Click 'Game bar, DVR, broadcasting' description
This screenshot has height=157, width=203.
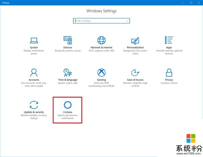101,84
